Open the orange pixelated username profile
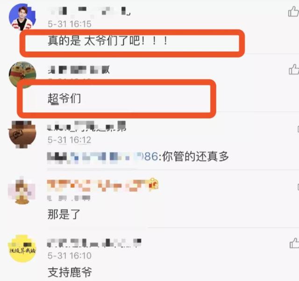299x281 pixels. [x=98, y=185]
